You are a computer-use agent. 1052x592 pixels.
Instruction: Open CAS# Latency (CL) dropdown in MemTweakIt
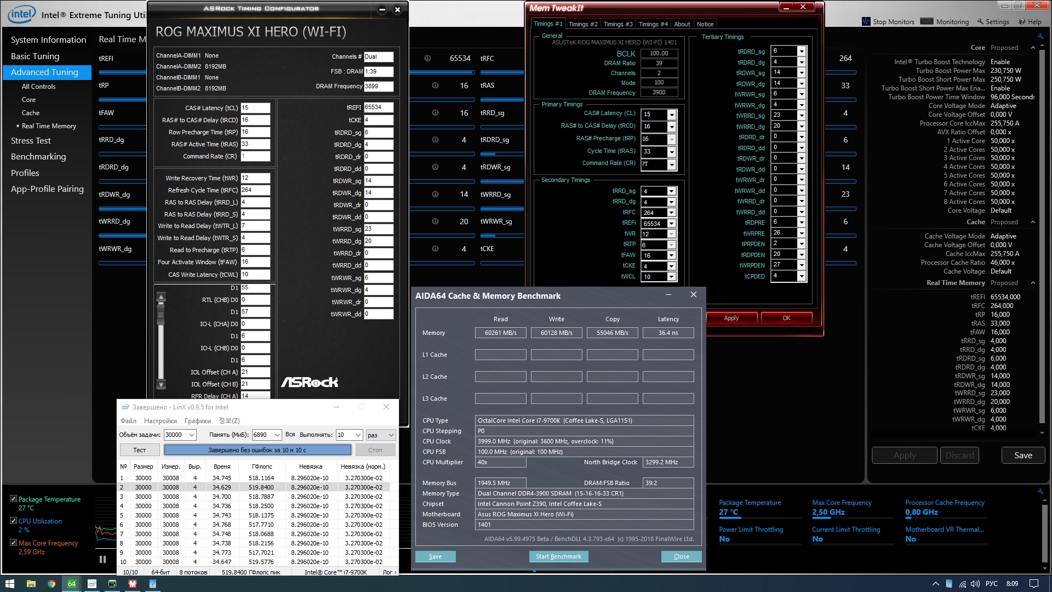click(x=672, y=114)
